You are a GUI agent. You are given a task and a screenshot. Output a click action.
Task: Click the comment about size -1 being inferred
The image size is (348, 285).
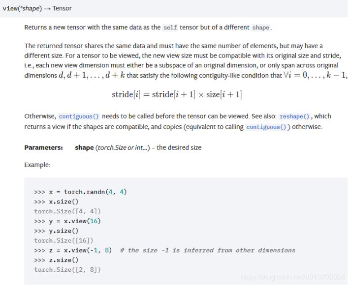click(x=207, y=250)
